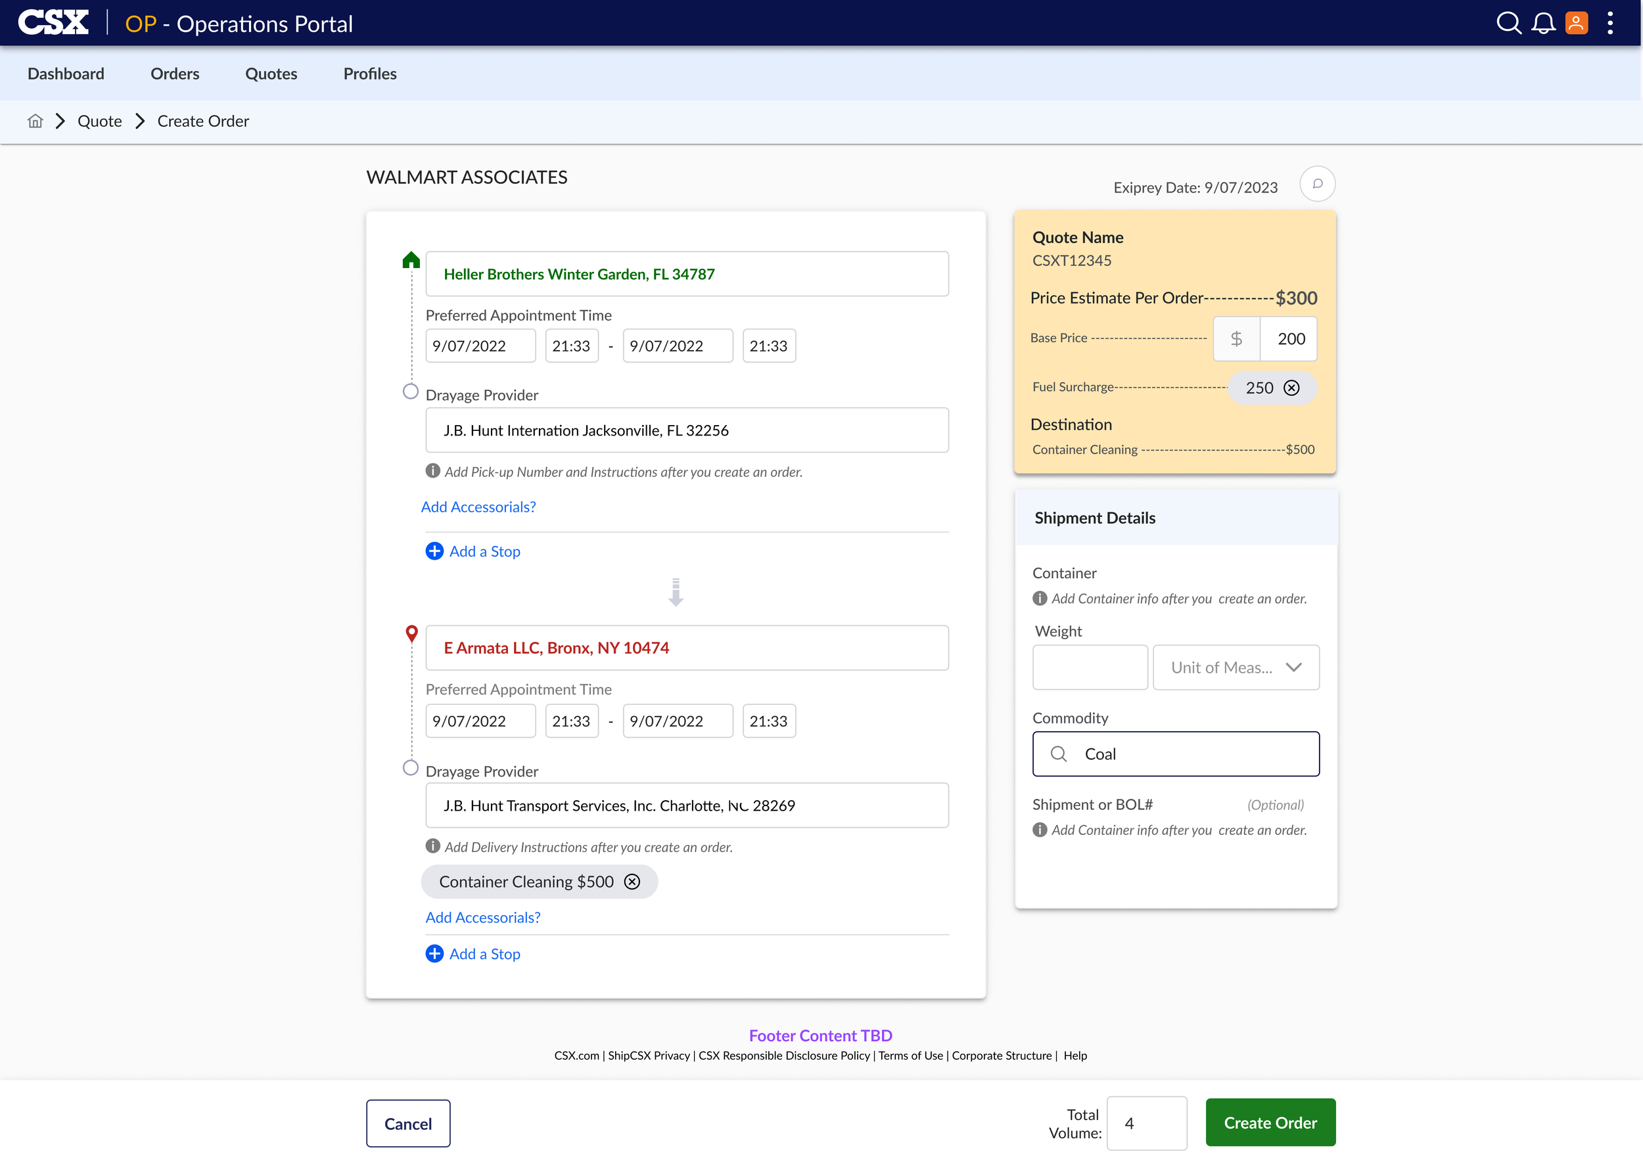Open the Commodity search field with Coal
This screenshot has width=1643, height=1168.
(x=1176, y=753)
